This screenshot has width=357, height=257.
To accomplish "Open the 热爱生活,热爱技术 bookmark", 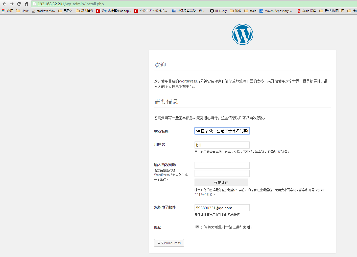I will pos(151,11).
